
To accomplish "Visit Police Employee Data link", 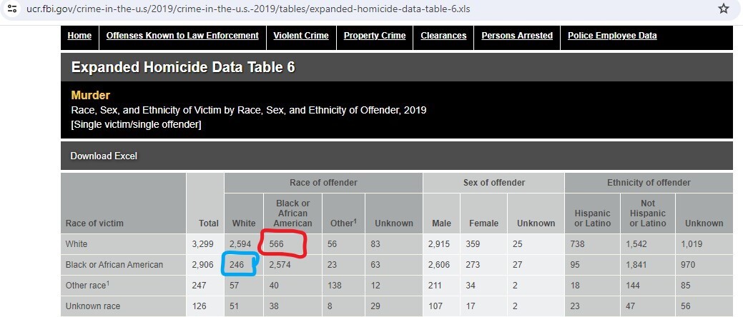I will (x=612, y=36).
